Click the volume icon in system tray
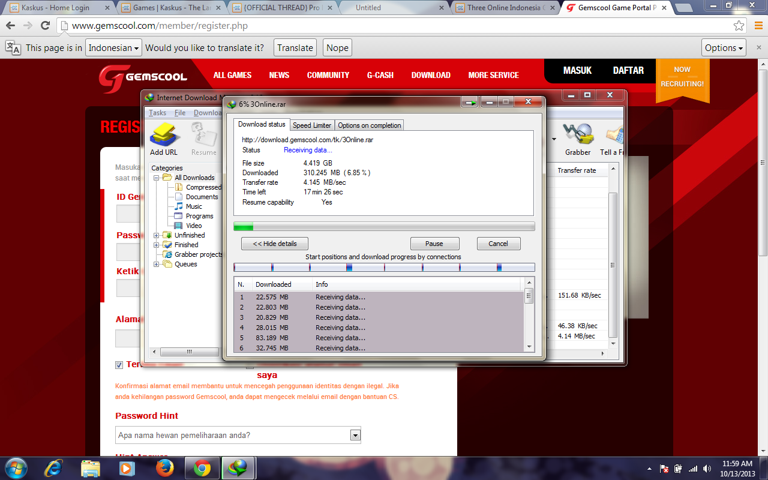 707,469
